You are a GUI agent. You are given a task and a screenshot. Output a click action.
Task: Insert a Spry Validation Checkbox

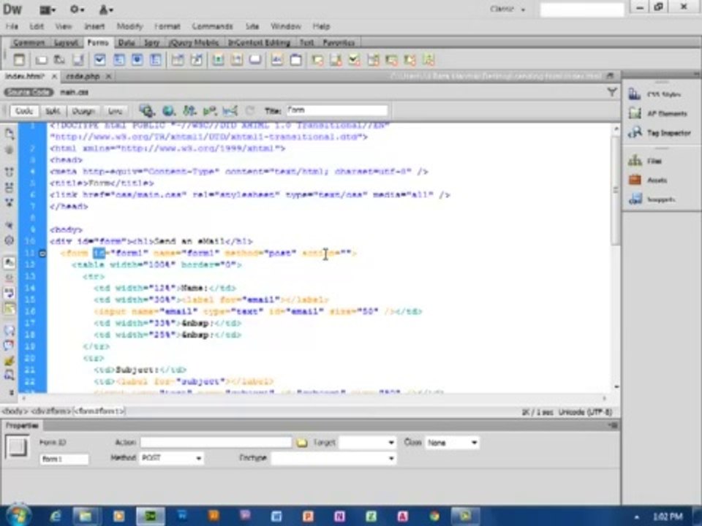355,59
